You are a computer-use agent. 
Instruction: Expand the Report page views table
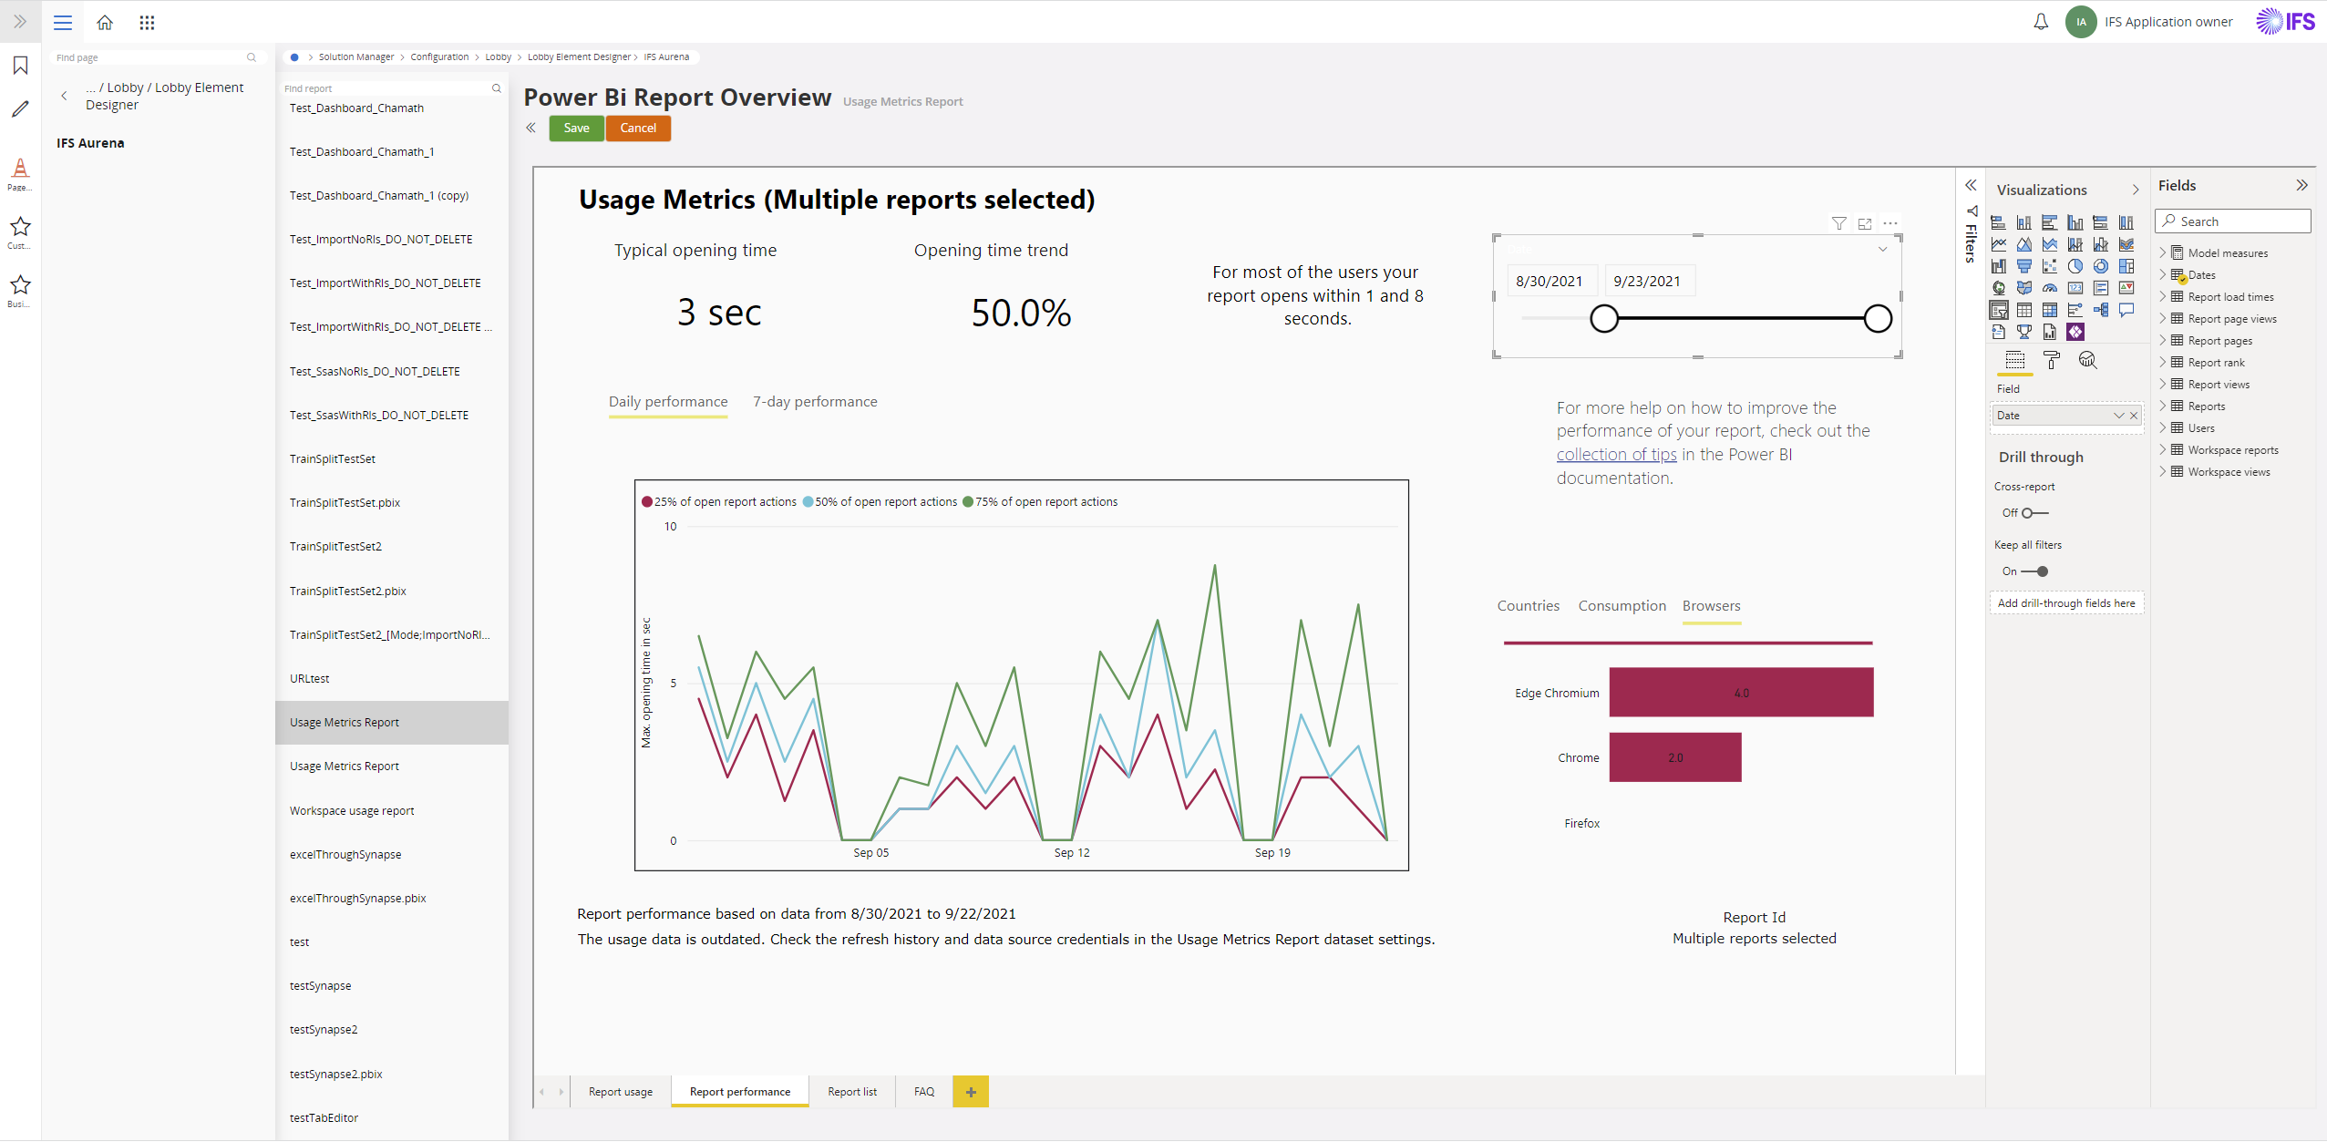tap(2161, 318)
